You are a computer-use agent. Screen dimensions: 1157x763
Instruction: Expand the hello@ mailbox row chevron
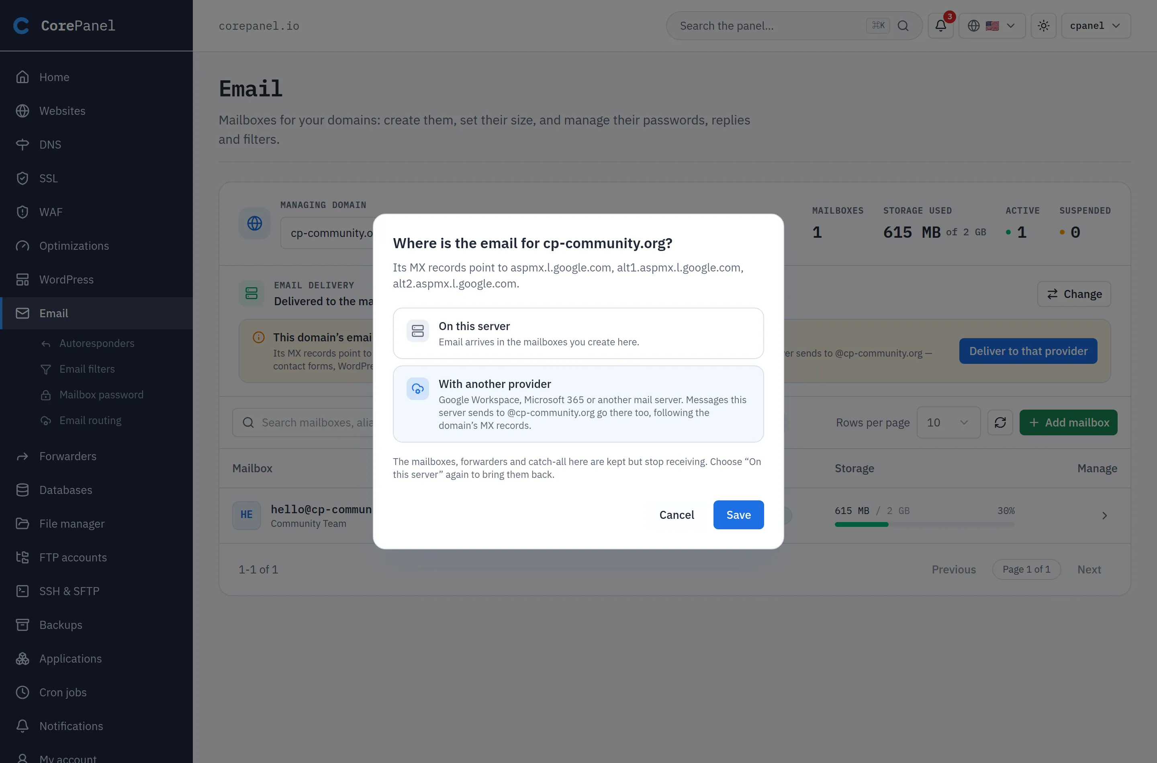pyautogui.click(x=1104, y=516)
